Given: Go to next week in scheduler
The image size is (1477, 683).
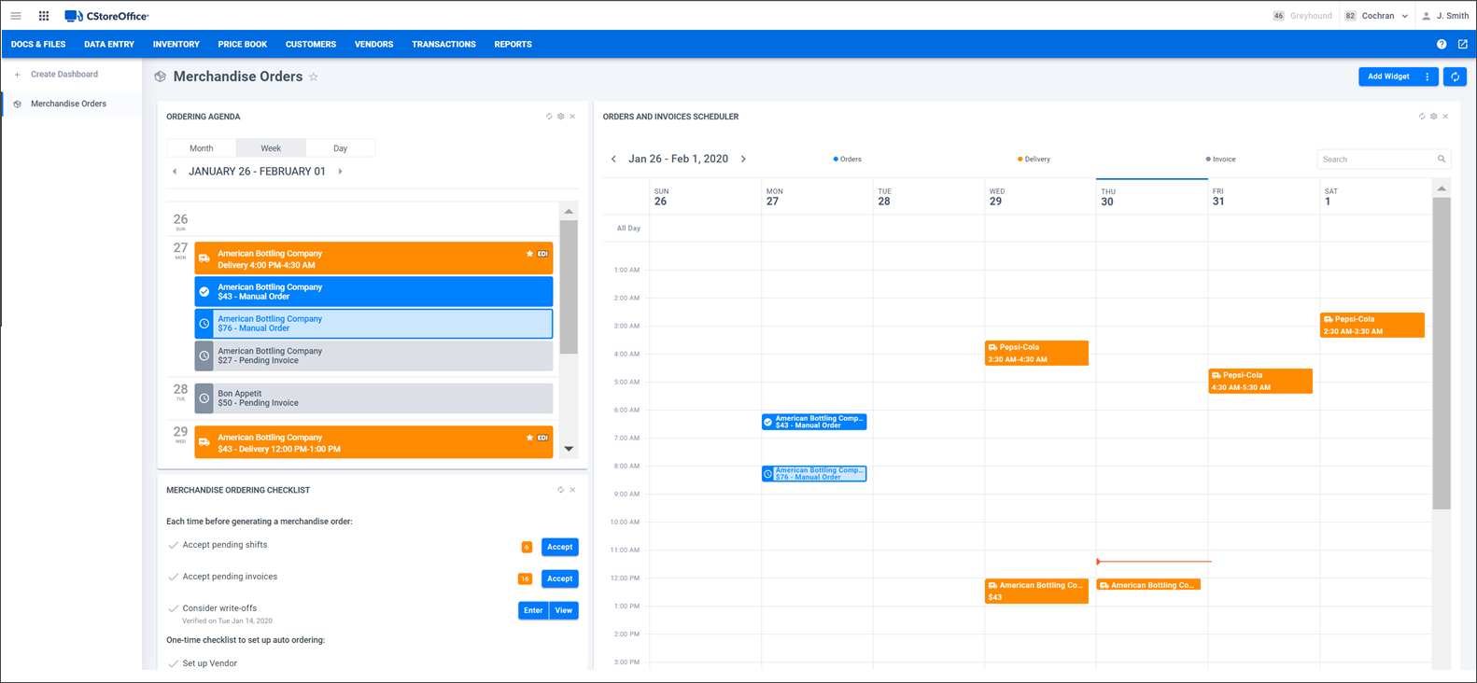Looking at the screenshot, I should 743,160.
